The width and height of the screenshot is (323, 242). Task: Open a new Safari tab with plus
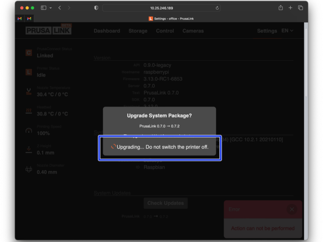(290, 8)
